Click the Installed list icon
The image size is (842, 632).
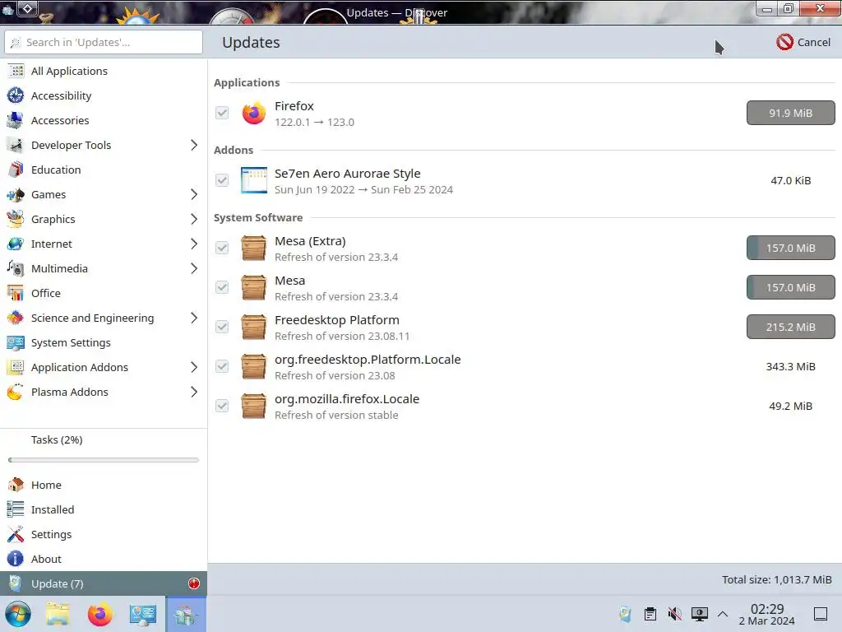click(x=16, y=509)
